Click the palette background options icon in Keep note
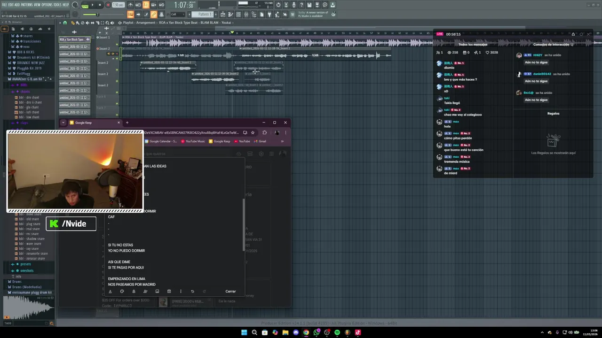 click(x=122, y=291)
